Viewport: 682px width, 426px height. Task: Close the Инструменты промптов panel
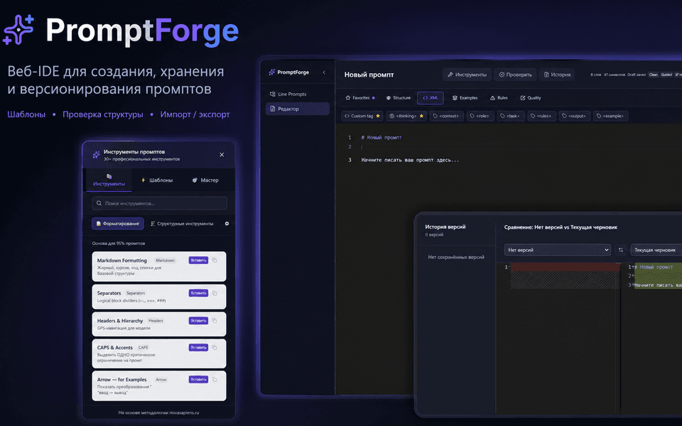pos(222,155)
